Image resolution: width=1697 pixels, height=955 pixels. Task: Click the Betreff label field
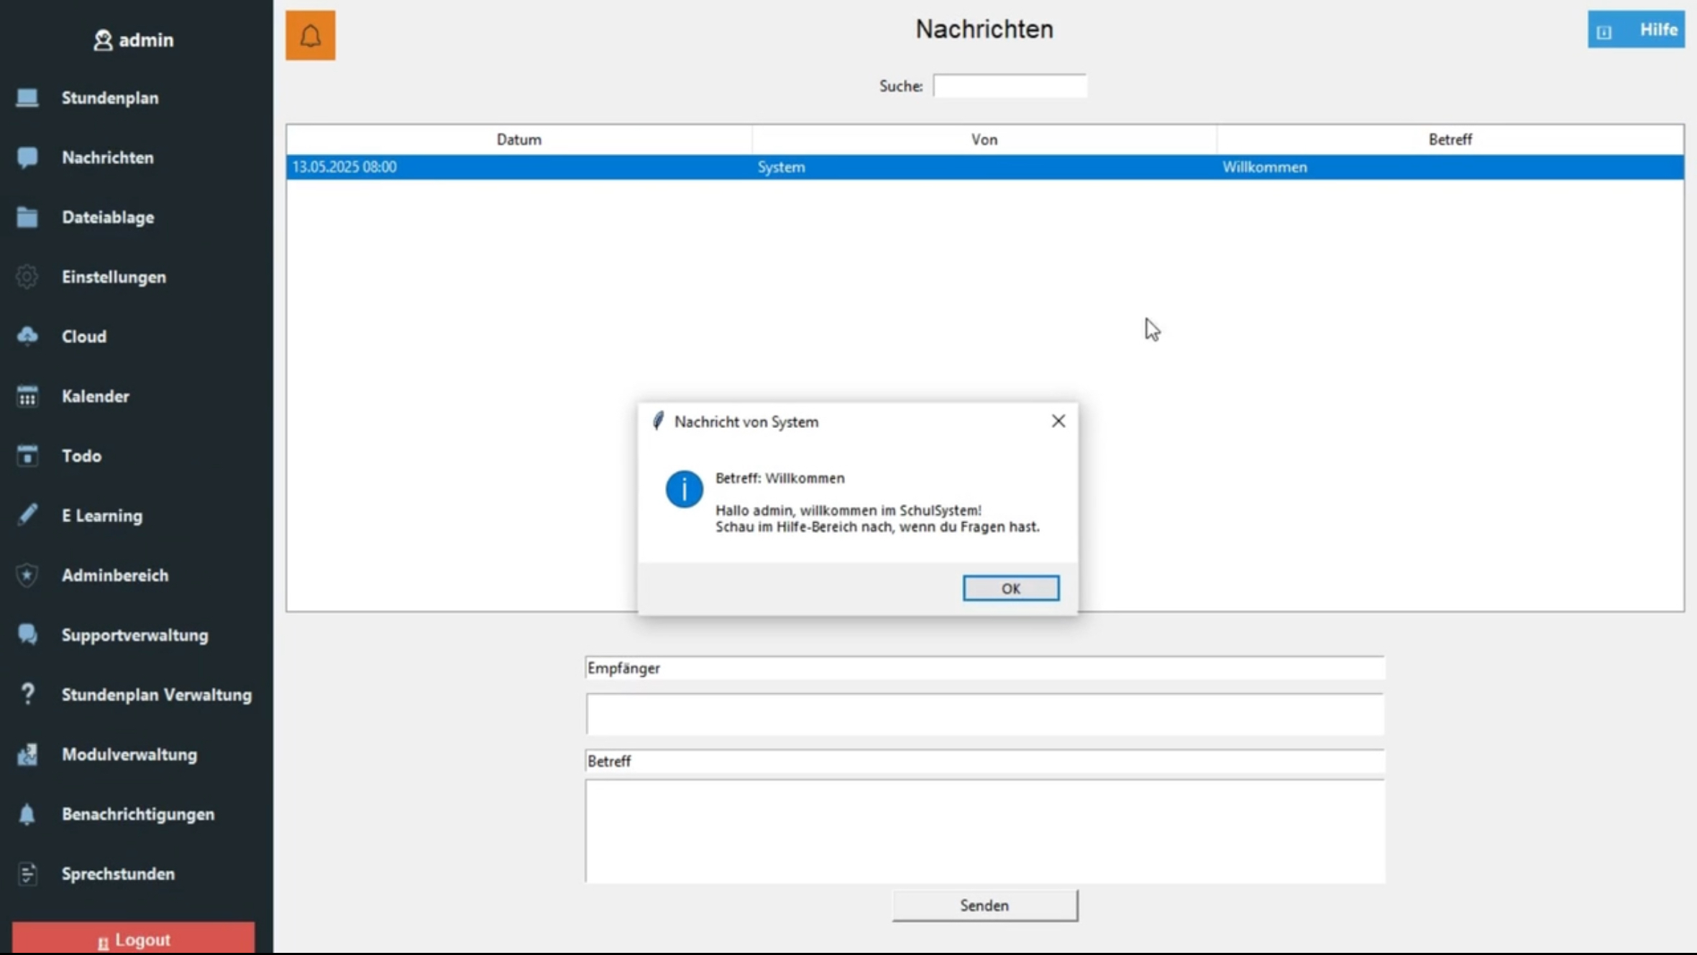tap(984, 762)
